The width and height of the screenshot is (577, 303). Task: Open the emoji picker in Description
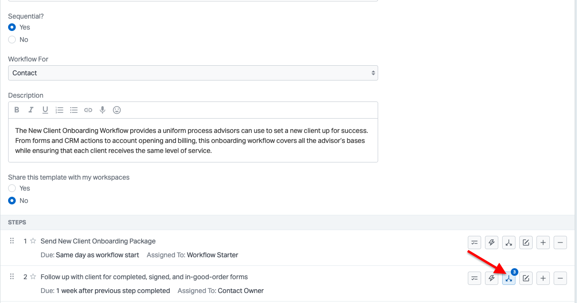coord(117,110)
